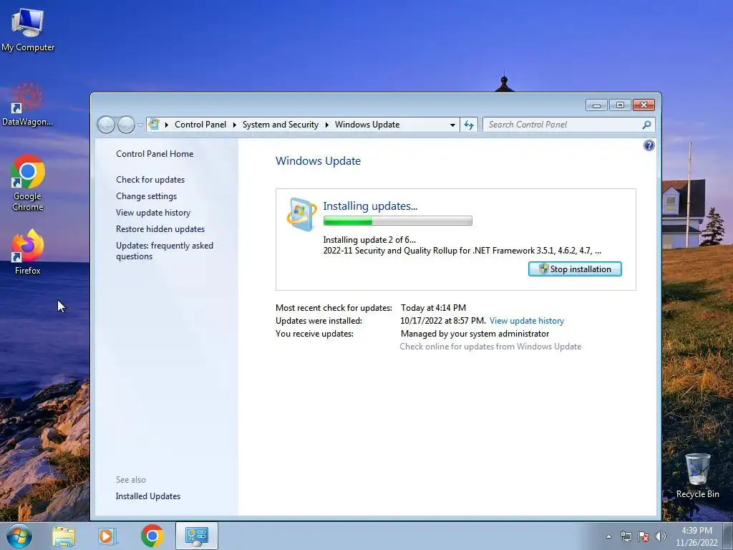Open the Recycle Bin on desktop
The image size is (733, 550).
(x=697, y=476)
